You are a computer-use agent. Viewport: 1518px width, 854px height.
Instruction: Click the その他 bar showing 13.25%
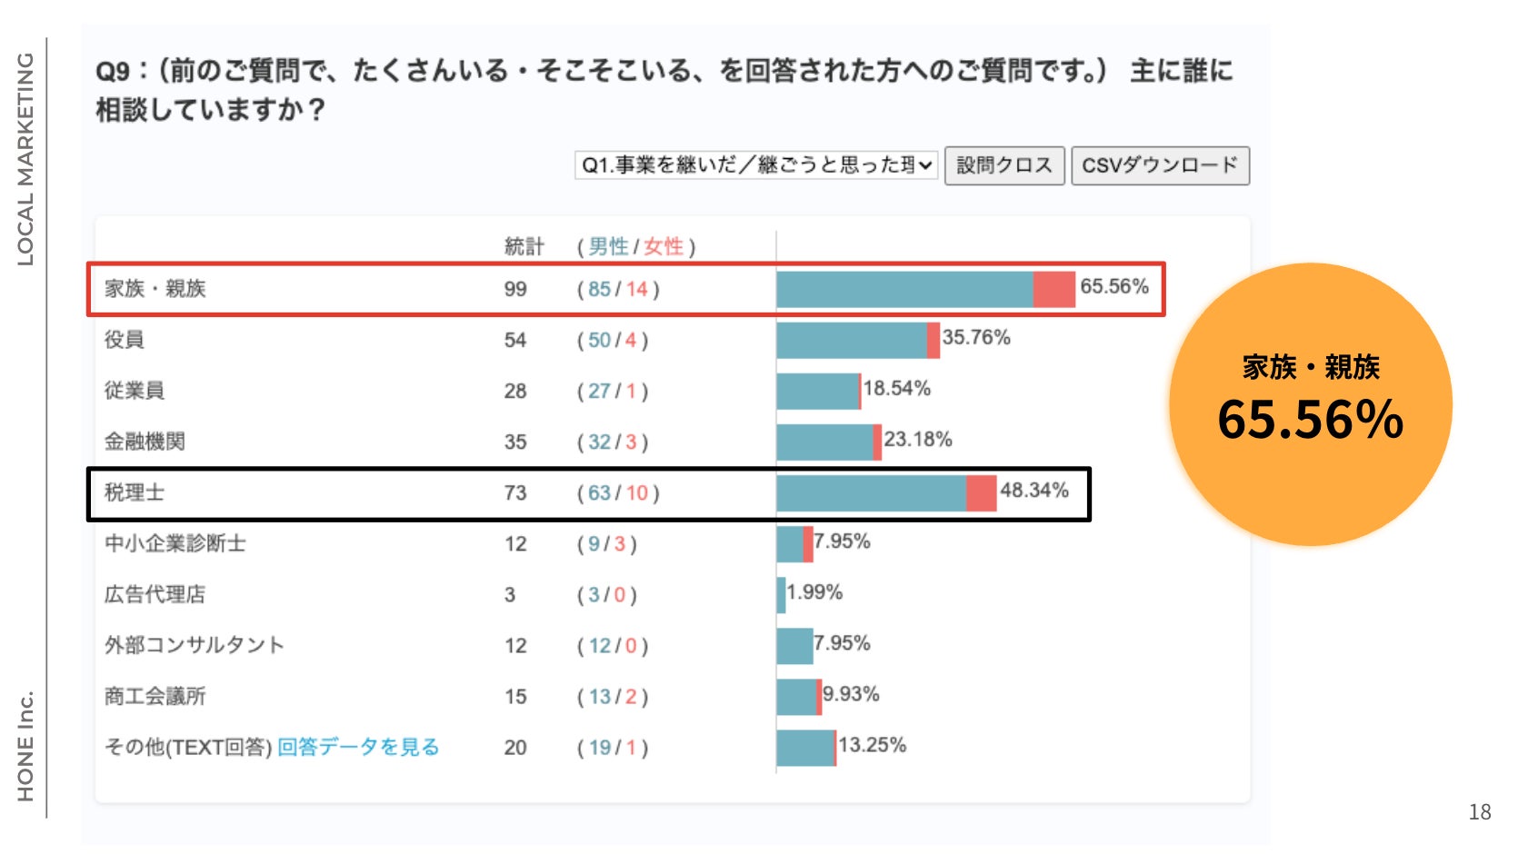tap(806, 748)
